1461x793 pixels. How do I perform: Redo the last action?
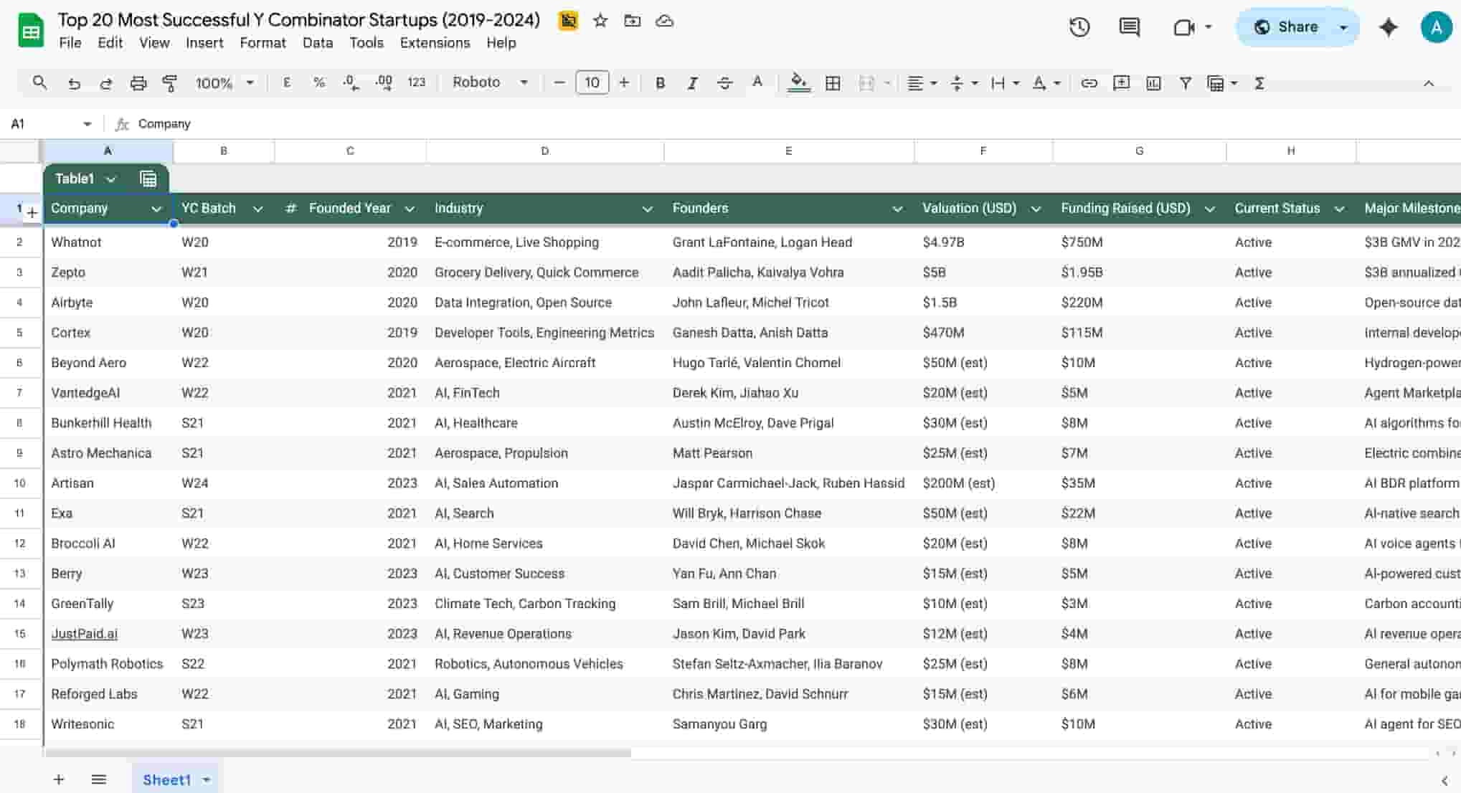point(105,83)
